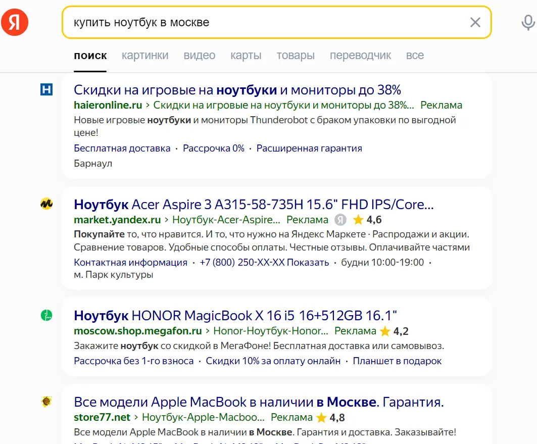Click the Контактная информация link

[130, 263]
